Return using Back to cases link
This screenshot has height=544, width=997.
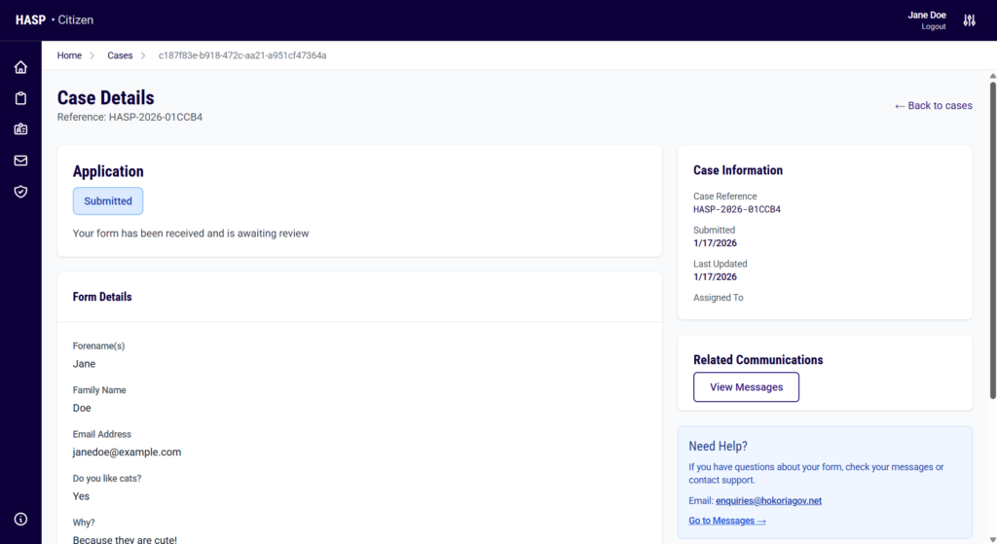[x=933, y=105]
